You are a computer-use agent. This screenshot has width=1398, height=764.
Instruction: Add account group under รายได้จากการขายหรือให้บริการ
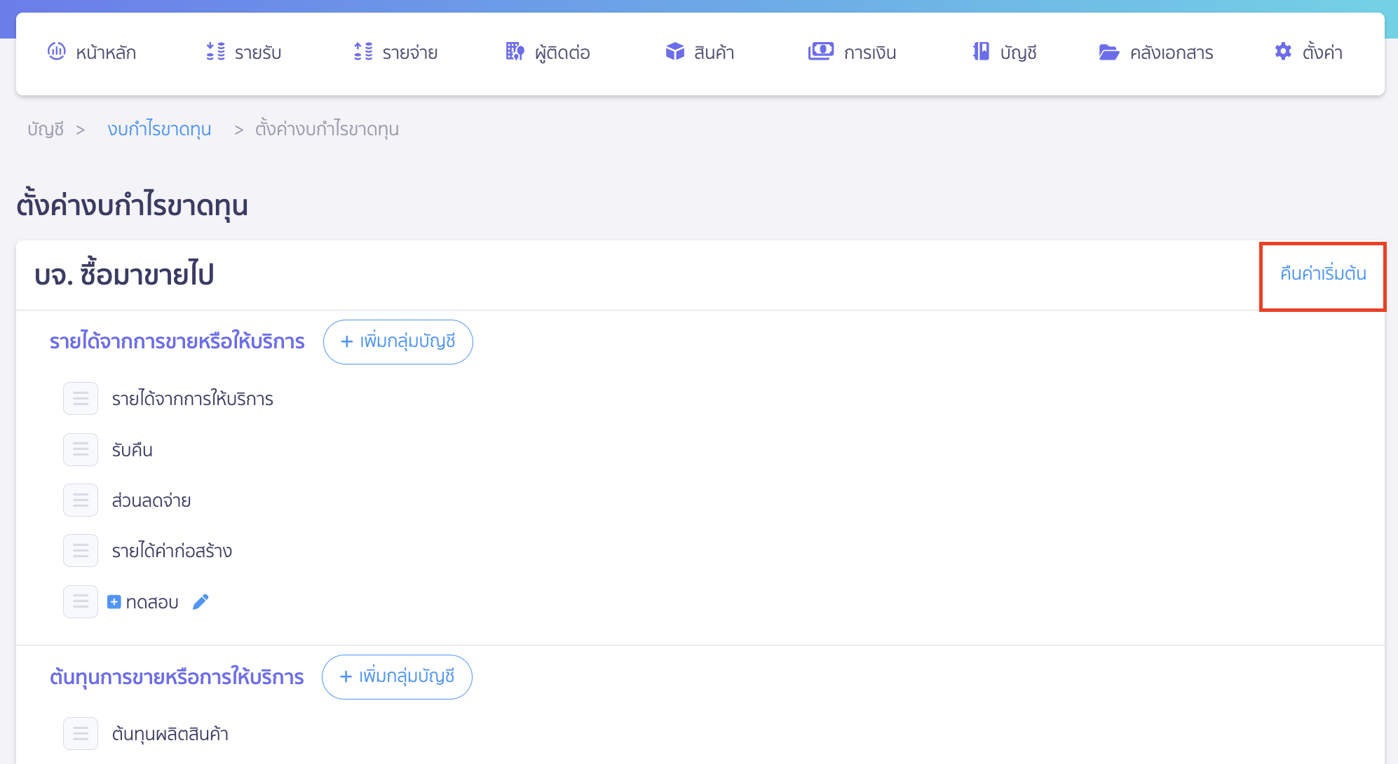[398, 342]
